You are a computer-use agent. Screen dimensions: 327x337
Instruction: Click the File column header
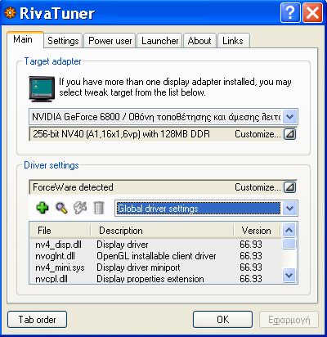60,231
